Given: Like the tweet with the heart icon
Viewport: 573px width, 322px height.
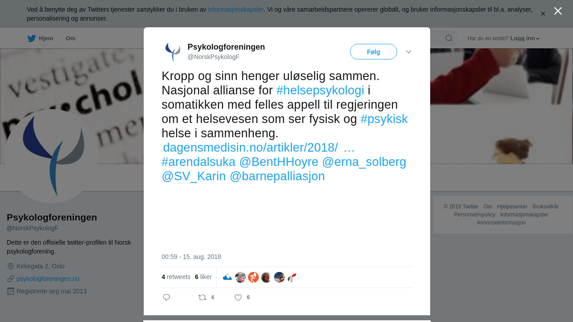Looking at the screenshot, I should [238, 297].
